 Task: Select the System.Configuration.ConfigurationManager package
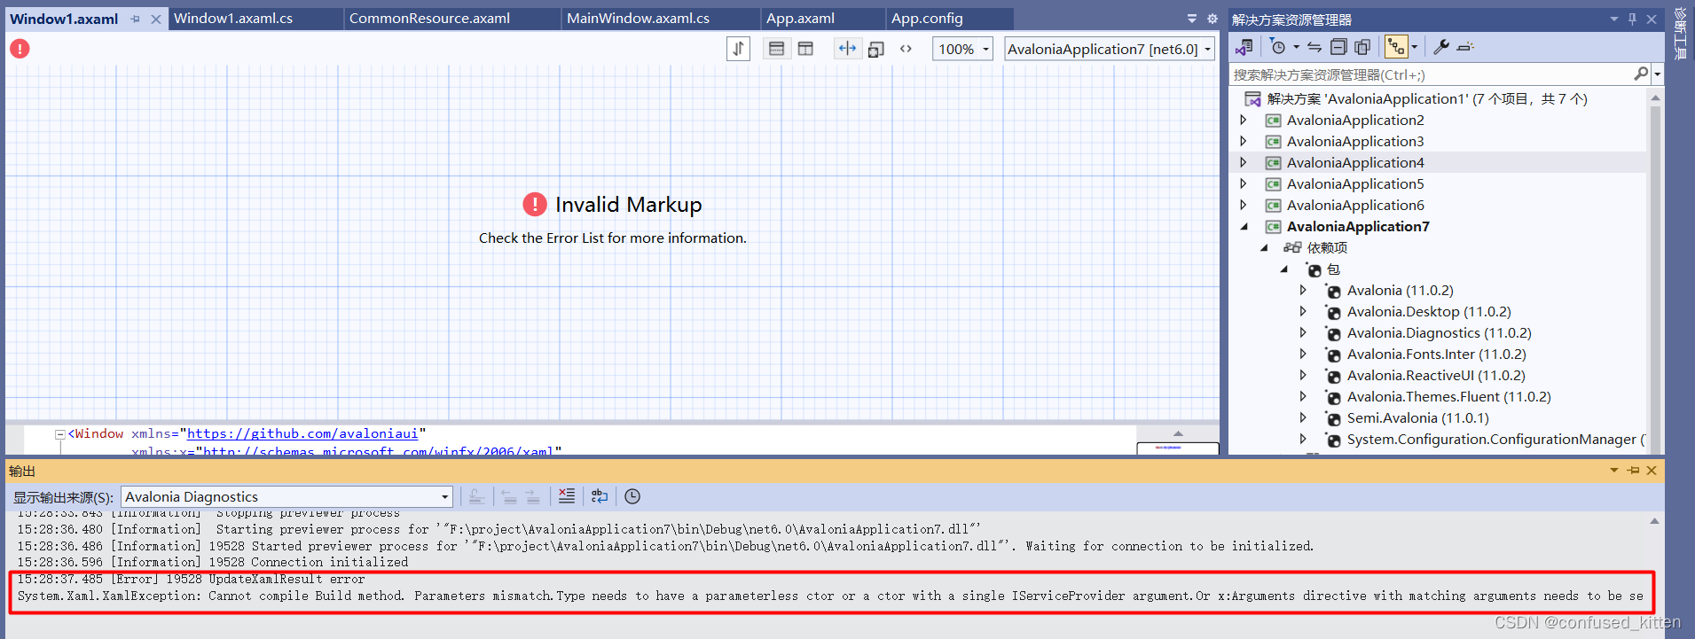point(1495,440)
